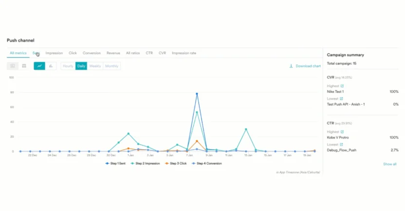Toggle Step 2 Impression legend series
Viewport: 405px width, 211px height.
tap(145, 163)
